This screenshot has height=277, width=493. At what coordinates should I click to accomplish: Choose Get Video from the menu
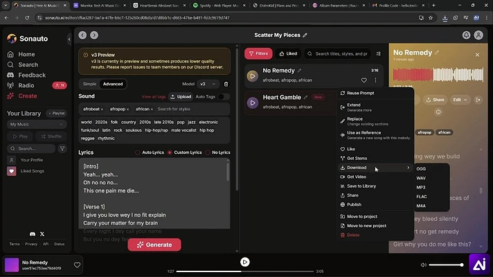(375, 177)
